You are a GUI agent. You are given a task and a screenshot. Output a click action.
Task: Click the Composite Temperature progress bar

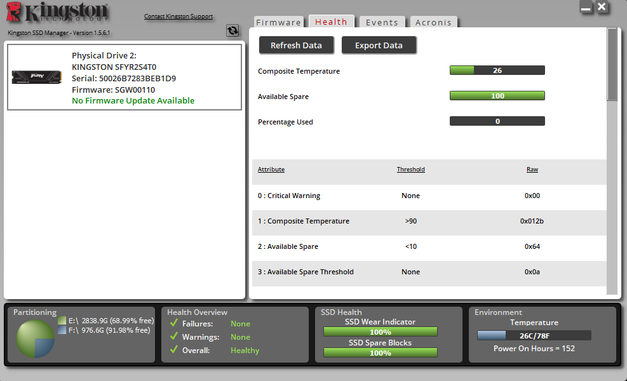(x=497, y=70)
